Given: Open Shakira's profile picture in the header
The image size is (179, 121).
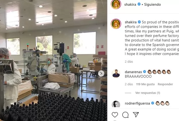Looking at the screenshot, I should coord(116,4).
